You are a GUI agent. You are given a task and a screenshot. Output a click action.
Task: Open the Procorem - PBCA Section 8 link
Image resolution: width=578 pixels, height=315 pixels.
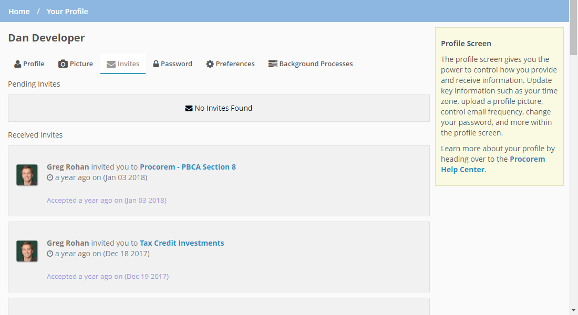pyautogui.click(x=188, y=167)
